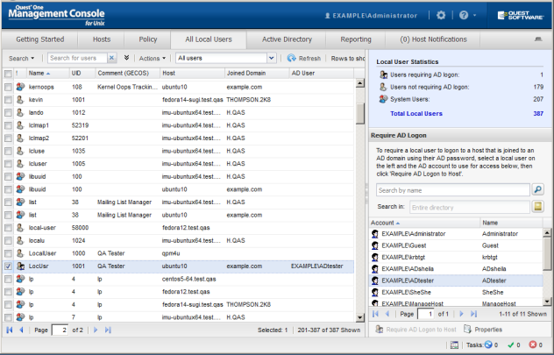This screenshot has width=554, height=355.
Task: Open the help menu dropdown arrow
Action: [474, 15]
